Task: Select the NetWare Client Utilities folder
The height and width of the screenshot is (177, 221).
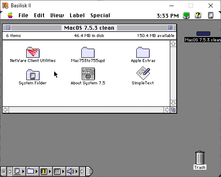Action: point(33,53)
